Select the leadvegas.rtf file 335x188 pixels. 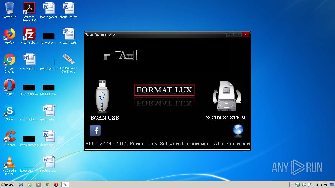pos(49,10)
